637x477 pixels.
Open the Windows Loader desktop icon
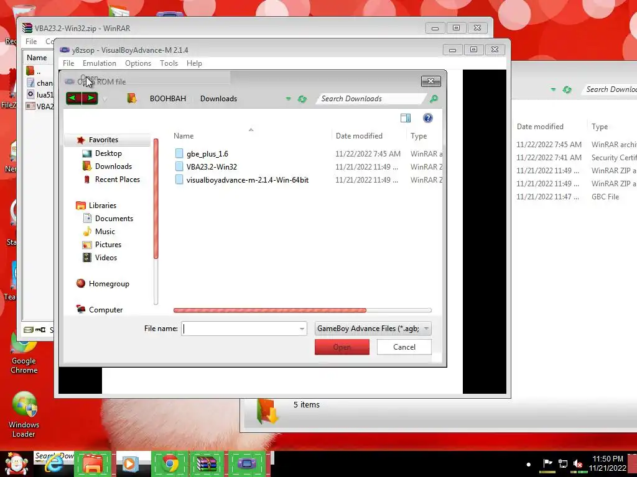24,414
